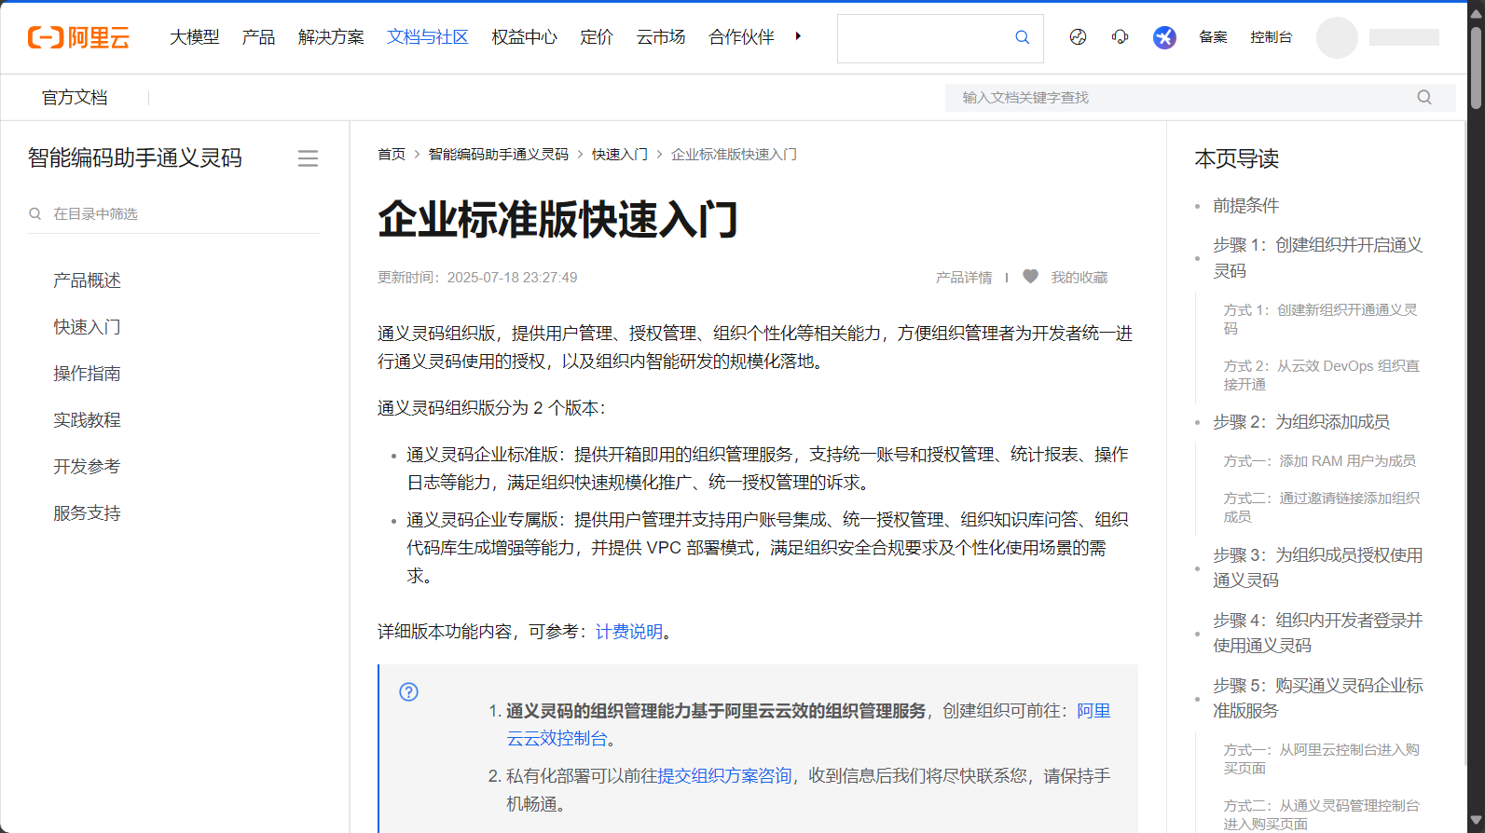Screen dimensions: 1485x833
Task: Open 实践教程 in sidebar
Action: click(x=87, y=420)
